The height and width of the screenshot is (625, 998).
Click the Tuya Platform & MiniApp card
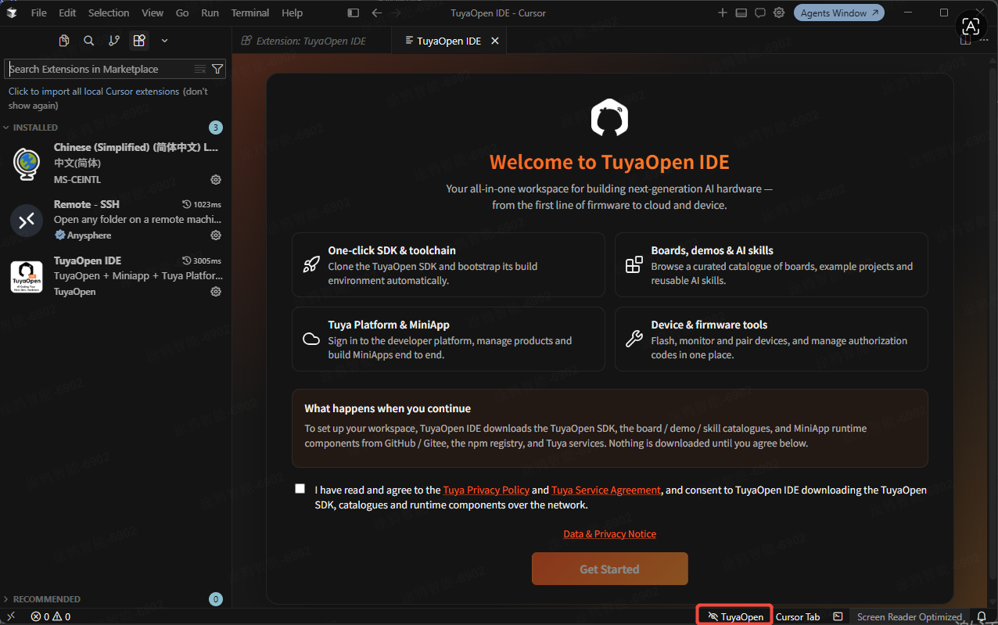click(448, 339)
